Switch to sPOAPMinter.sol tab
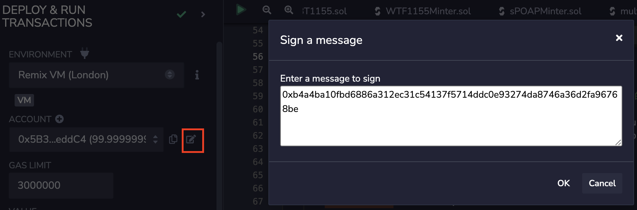The image size is (637, 210). pyautogui.click(x=540, y=11)
